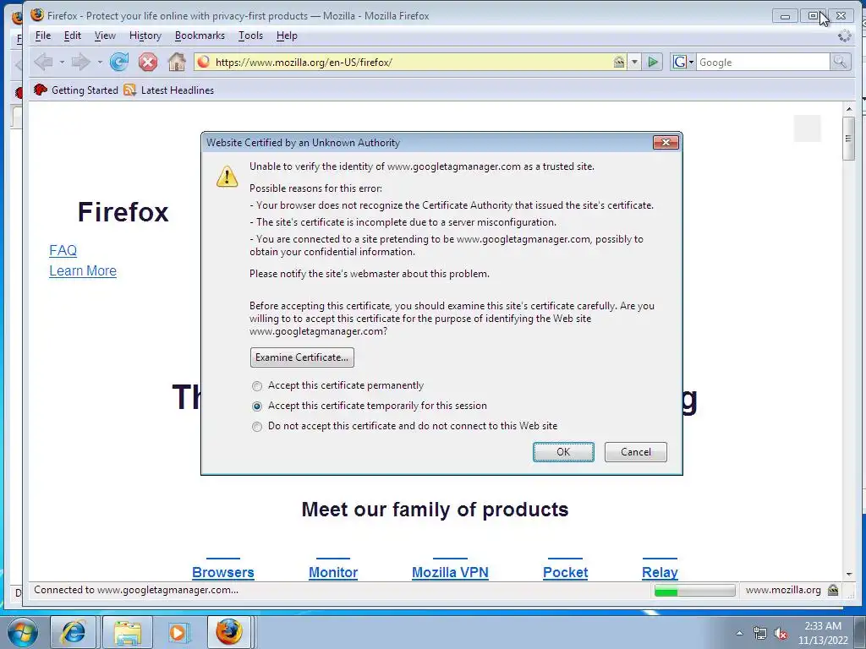
Task: Open the Help menu
Action: coord(287,35)
